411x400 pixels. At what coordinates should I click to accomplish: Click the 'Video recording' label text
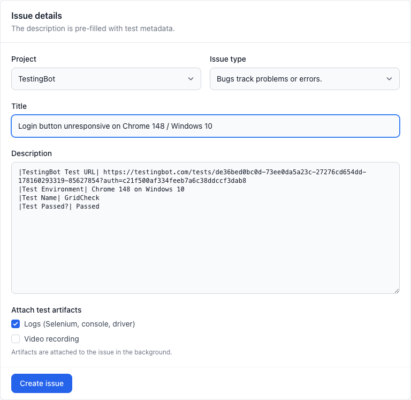pyautogui.click(x=51, y=339)
